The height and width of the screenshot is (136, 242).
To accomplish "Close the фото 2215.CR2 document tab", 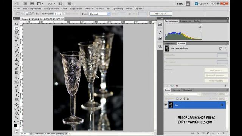I will click(62, 19).
